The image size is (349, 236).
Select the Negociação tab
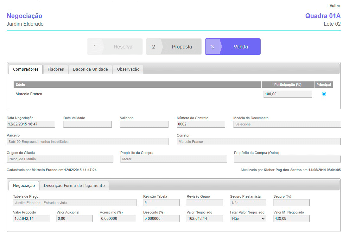coord(24,186)
